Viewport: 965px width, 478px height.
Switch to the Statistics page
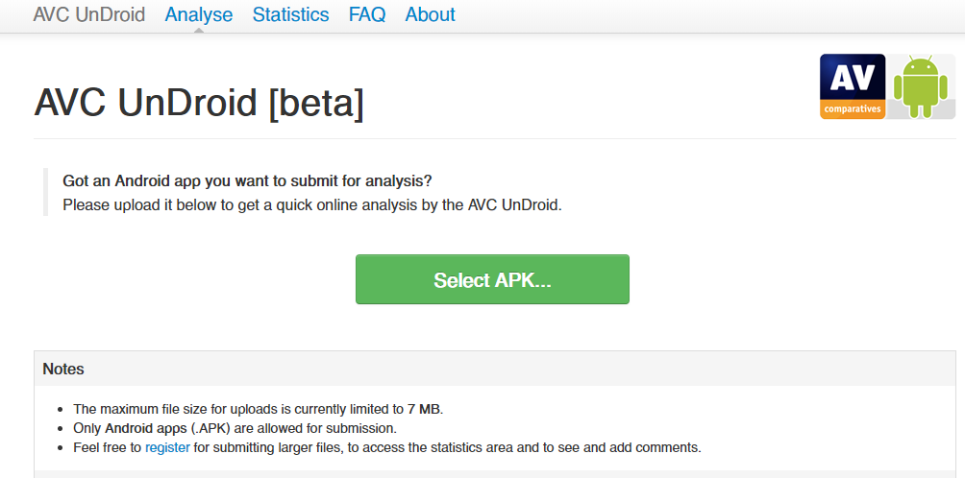point(290,14)
